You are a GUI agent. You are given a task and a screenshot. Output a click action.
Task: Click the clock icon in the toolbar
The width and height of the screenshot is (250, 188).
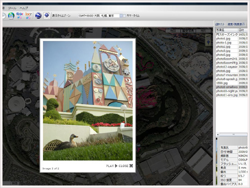(3, 16)
